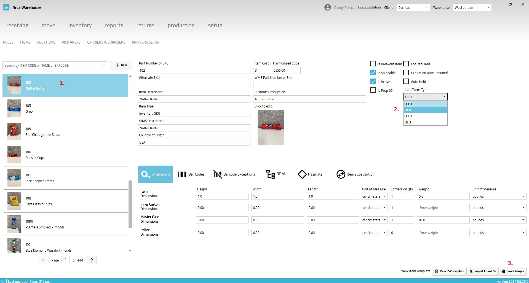Click the refresh icon in the status bar
529x283 pixels.
coord(3,281)
